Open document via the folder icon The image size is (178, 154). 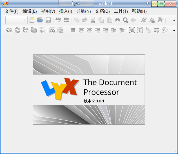(x=40, y=20)
